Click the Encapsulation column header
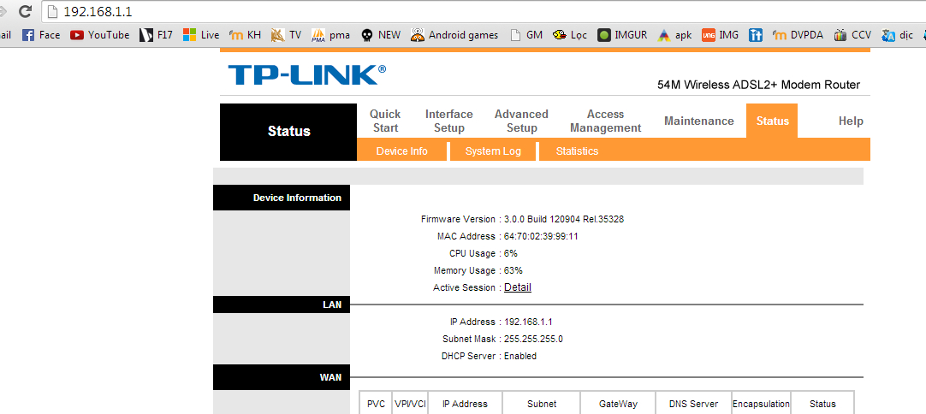The image size is (926, 414). pos(761,404)
